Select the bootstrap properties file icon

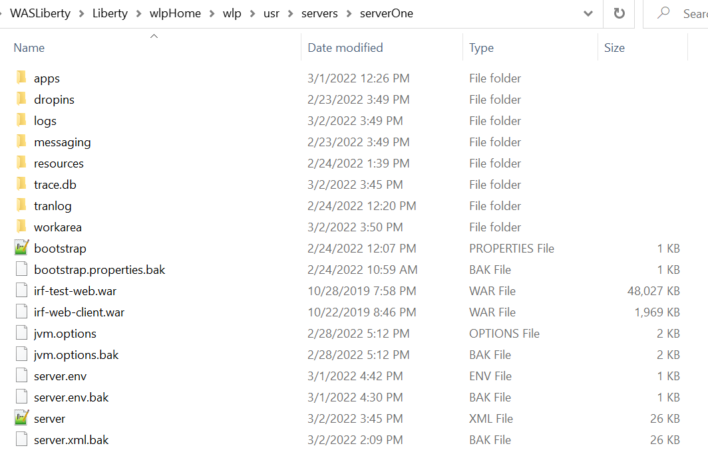point(22,248)
